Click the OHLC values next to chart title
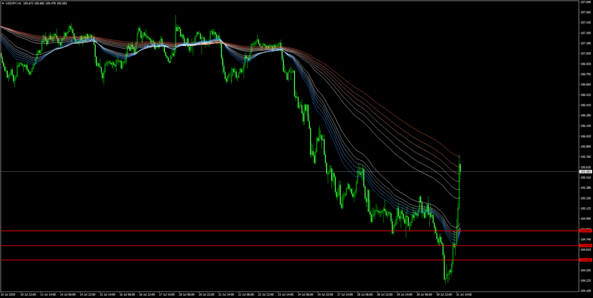Image resolution: width=593 pixels, height=298 pixels. pyautogui.click(x=46, y=3)
